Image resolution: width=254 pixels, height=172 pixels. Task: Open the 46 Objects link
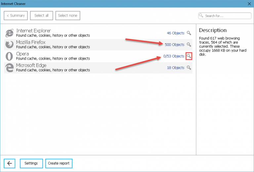176,33
